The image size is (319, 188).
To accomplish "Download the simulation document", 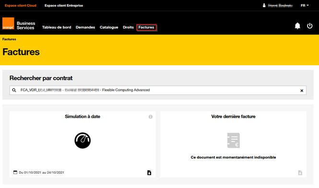I will tap(149, 173).
